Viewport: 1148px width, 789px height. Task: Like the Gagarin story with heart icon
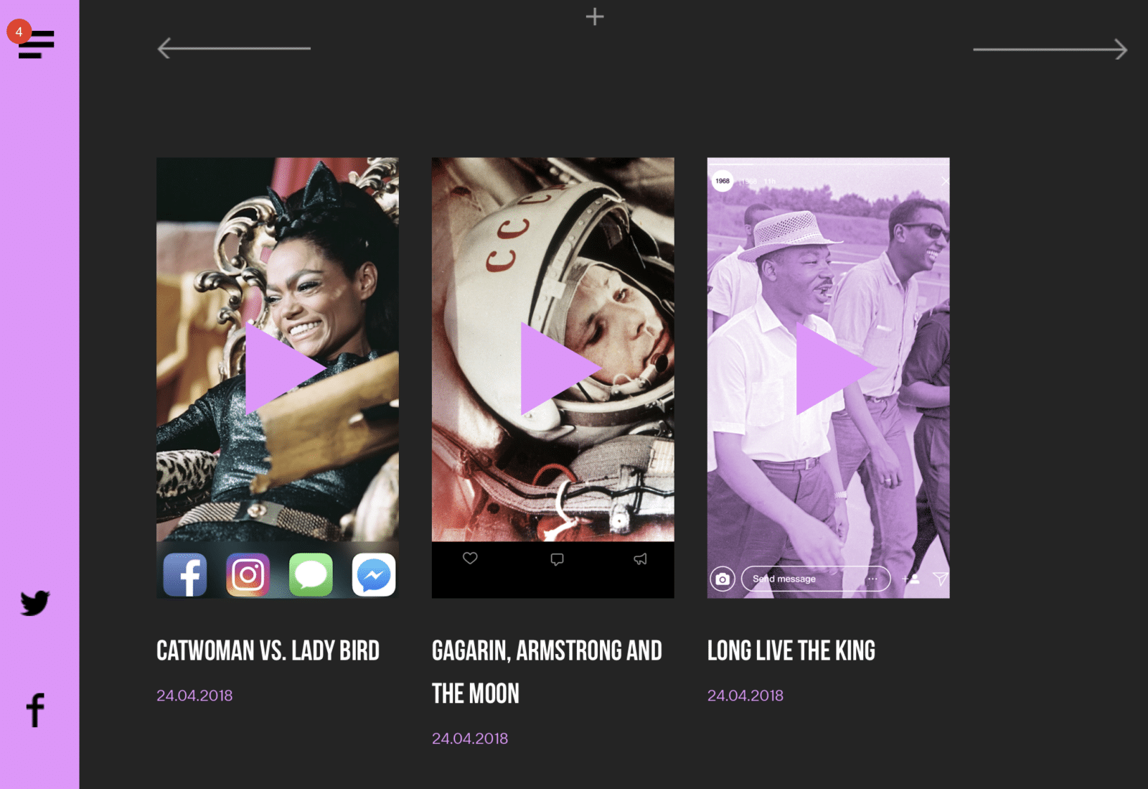470,558
